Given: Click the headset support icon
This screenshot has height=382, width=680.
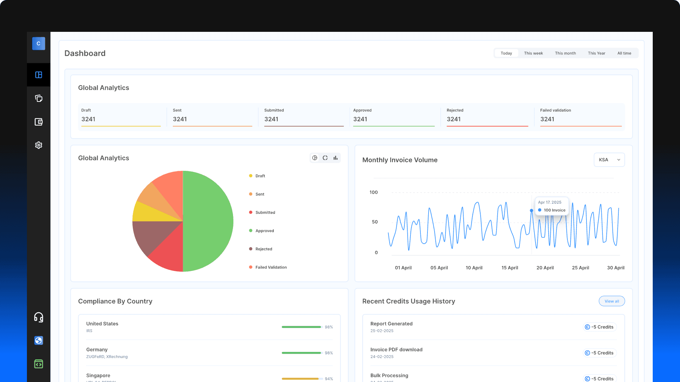Looking at the screenshot, I should (x=39, y=317).
